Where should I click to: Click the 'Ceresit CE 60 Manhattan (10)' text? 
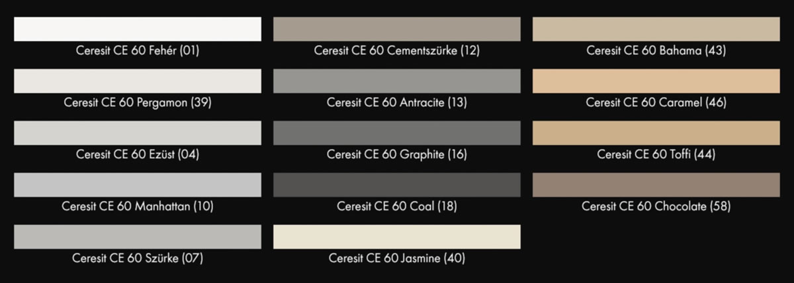pyautogui.click(x=138, y=206)
